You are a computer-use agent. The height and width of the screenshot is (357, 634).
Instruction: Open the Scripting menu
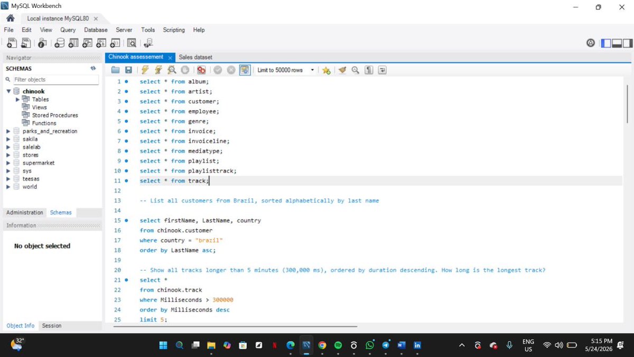tap(174, 30)
